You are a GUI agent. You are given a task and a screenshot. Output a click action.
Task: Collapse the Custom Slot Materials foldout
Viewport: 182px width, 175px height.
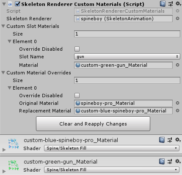pos(3,26)
